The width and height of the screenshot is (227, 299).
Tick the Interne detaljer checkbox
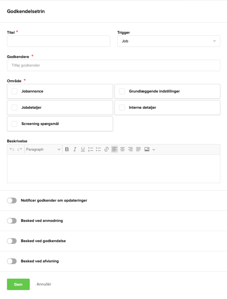122,108
